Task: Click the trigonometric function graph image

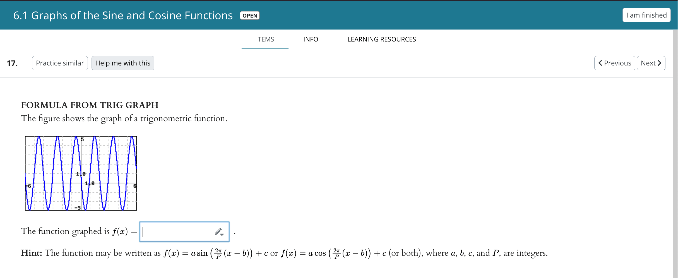Action: [x=81, y=173]
